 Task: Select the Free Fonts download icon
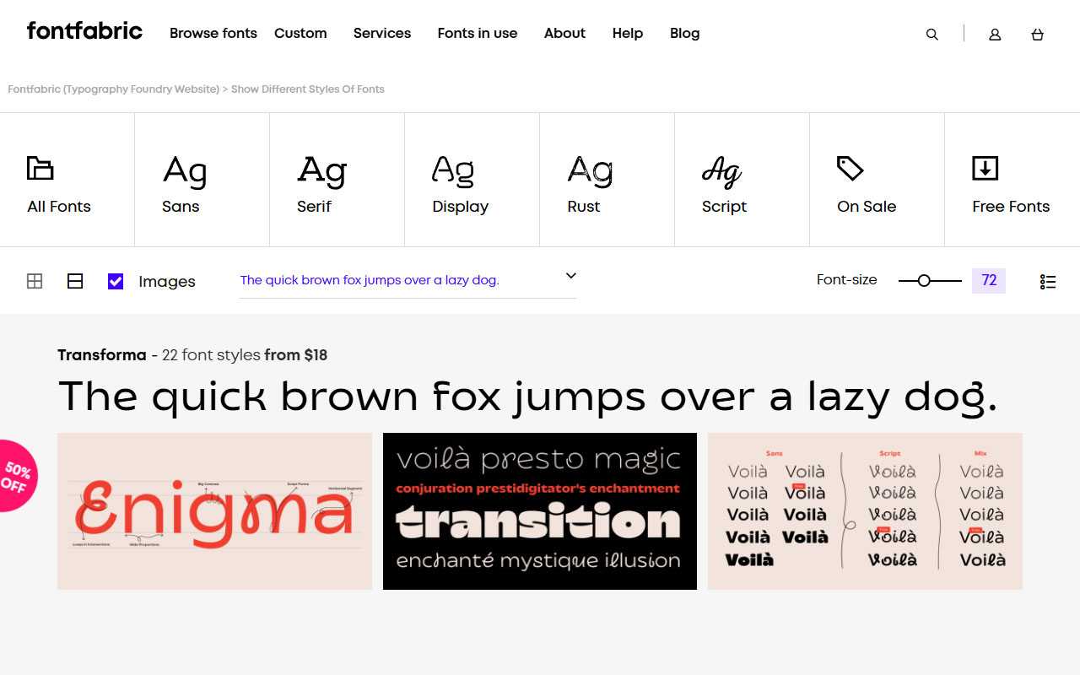985,168
